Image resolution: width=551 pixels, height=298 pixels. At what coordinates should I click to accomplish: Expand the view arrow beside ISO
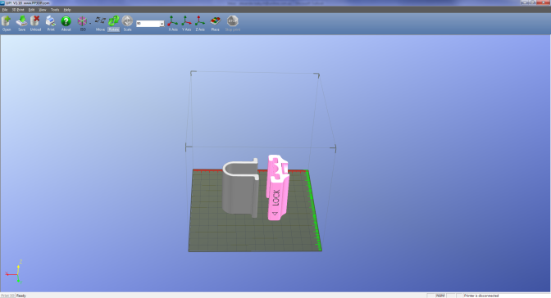pos(90,24)
